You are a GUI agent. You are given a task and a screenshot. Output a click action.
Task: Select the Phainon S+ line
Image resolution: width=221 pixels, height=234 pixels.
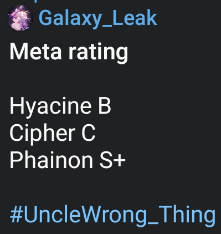point(68,160)
